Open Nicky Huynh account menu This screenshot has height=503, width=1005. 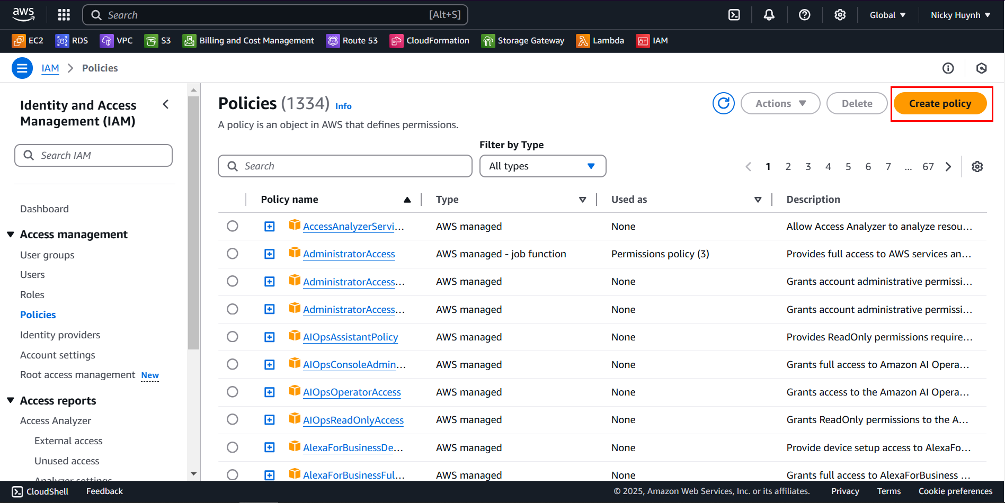(960, 15)
